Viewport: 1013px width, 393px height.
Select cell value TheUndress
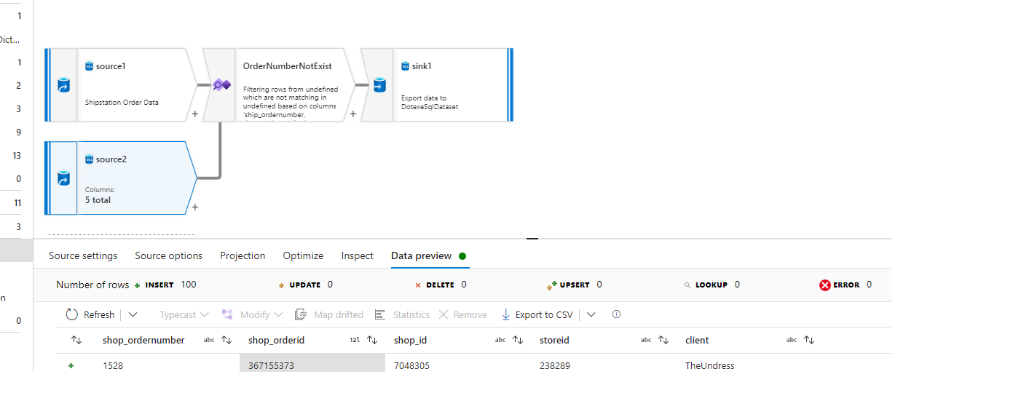coord(710,366)
